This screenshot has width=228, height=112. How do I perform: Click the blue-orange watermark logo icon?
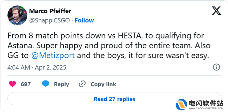[x=181, y=104]
